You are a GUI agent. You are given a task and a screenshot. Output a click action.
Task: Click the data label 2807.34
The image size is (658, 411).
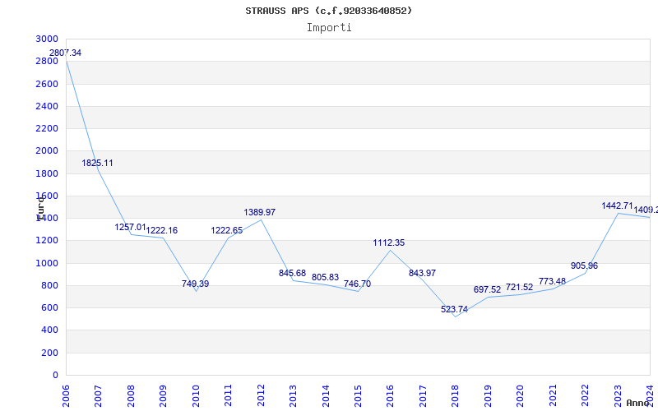tap(66, 53)
